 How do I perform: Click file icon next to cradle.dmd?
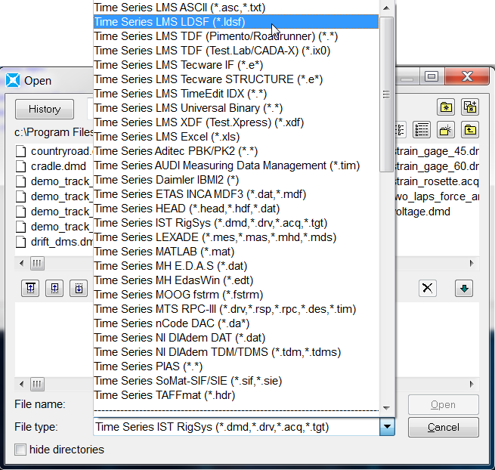(21, 166)
